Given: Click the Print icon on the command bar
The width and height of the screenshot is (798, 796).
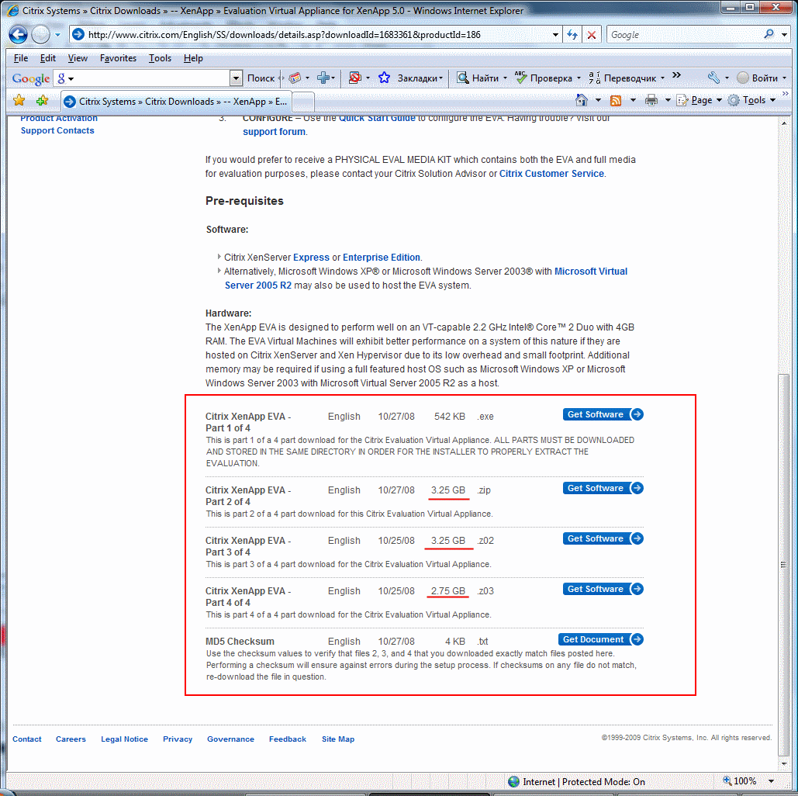Looking at the screenshot, I should [651, 101].
